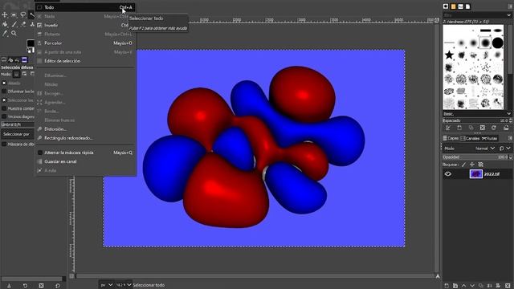Select the Bucket Fill tool
The width and height of the screenshot is (514, 289).
point(5,24)
